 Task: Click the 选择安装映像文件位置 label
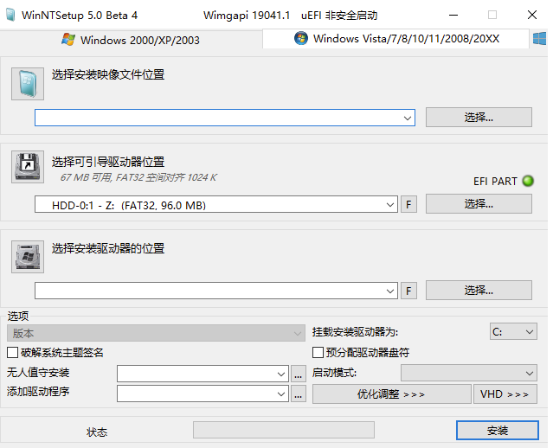pyautogui.click(x=108, y=74)
